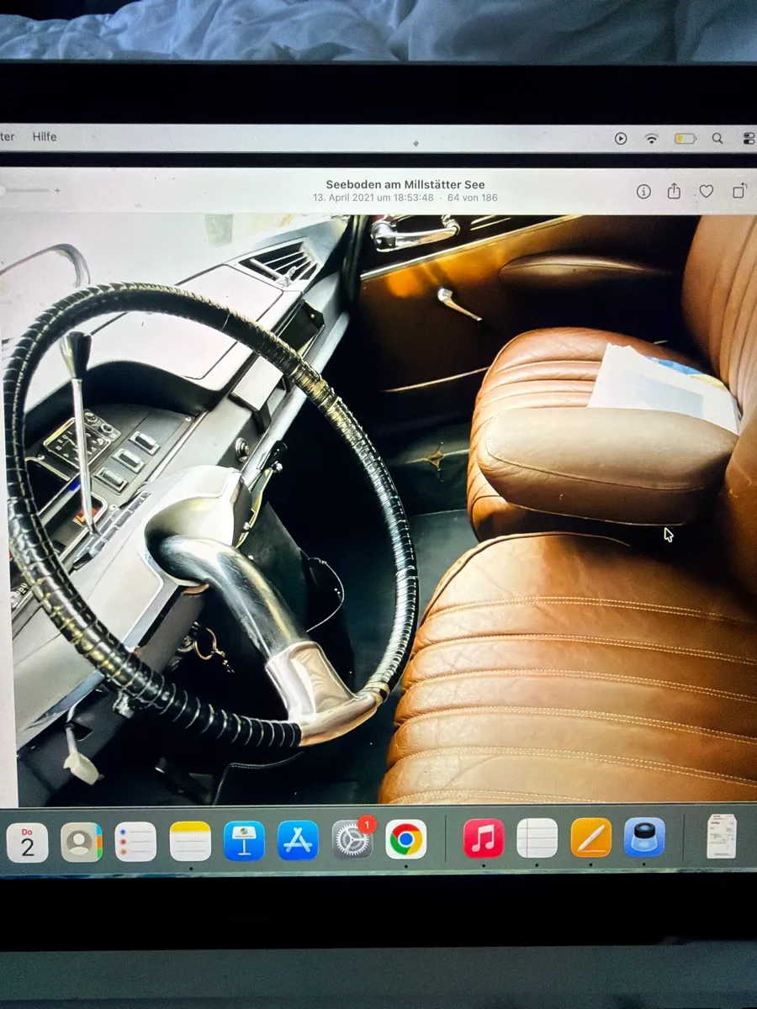Open System Settings with the update badge

pyautogui.click(x=352, y=840)
